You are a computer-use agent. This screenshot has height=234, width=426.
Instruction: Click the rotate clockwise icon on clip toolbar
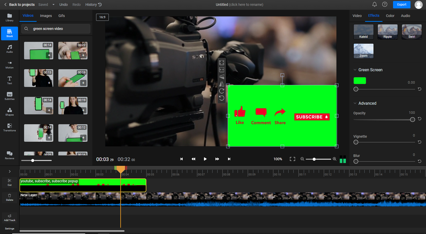[x=222, y=91]
